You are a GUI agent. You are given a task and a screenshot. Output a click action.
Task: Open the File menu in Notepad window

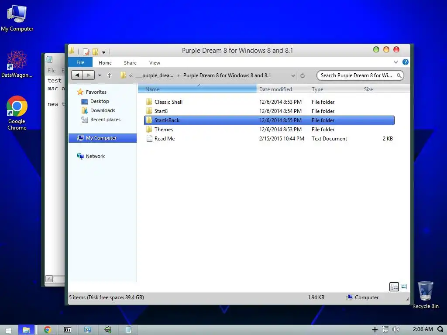52,70
